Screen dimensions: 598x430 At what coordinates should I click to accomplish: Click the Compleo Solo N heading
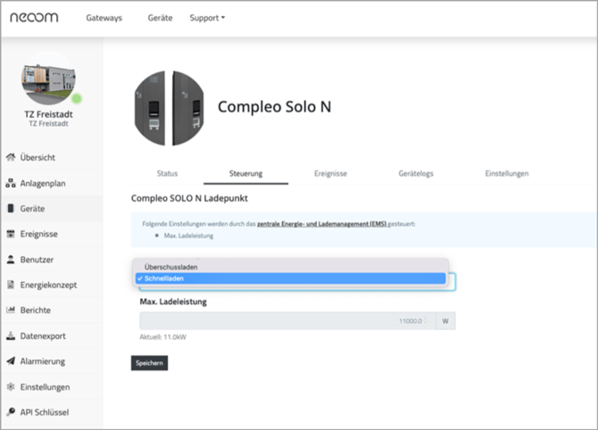click(x=274, y=107)
